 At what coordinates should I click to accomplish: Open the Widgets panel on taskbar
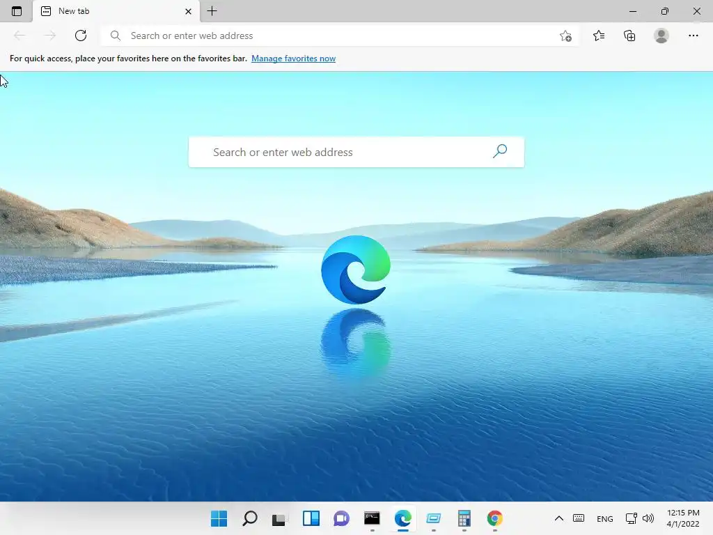311,518
